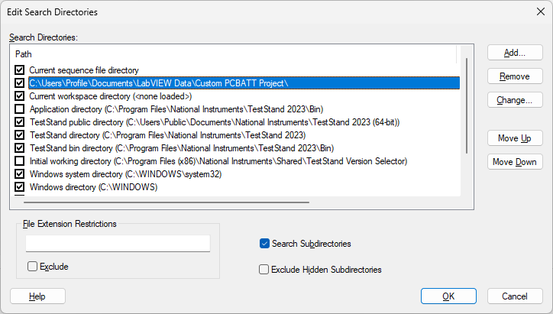Enable Exclude Hidden Subdirectories
Screen dimensions: 553x314
[264, 270]
